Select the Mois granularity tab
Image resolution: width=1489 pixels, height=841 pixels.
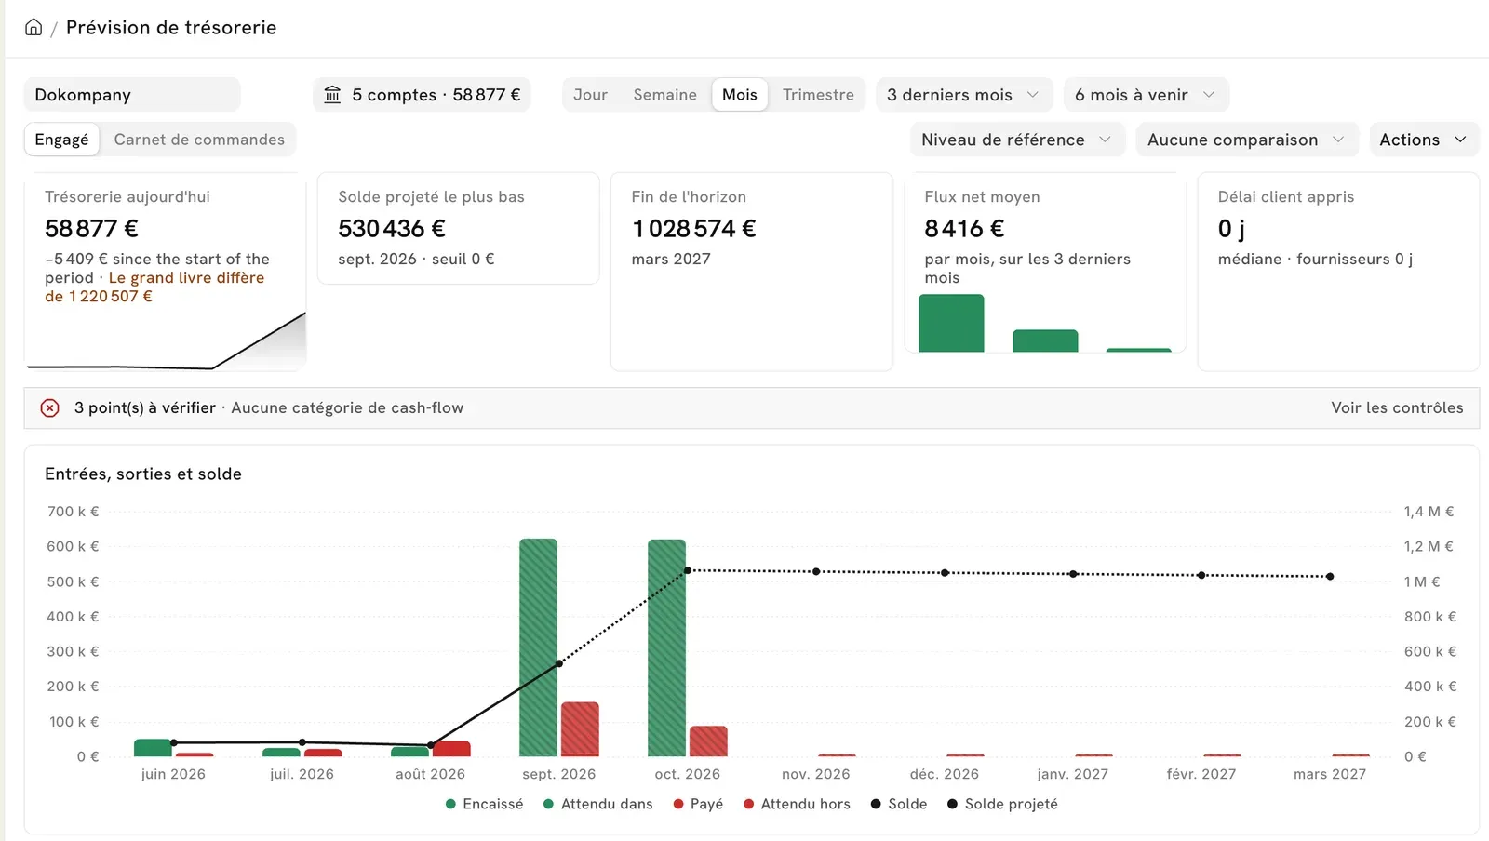[x=740, y=95]
